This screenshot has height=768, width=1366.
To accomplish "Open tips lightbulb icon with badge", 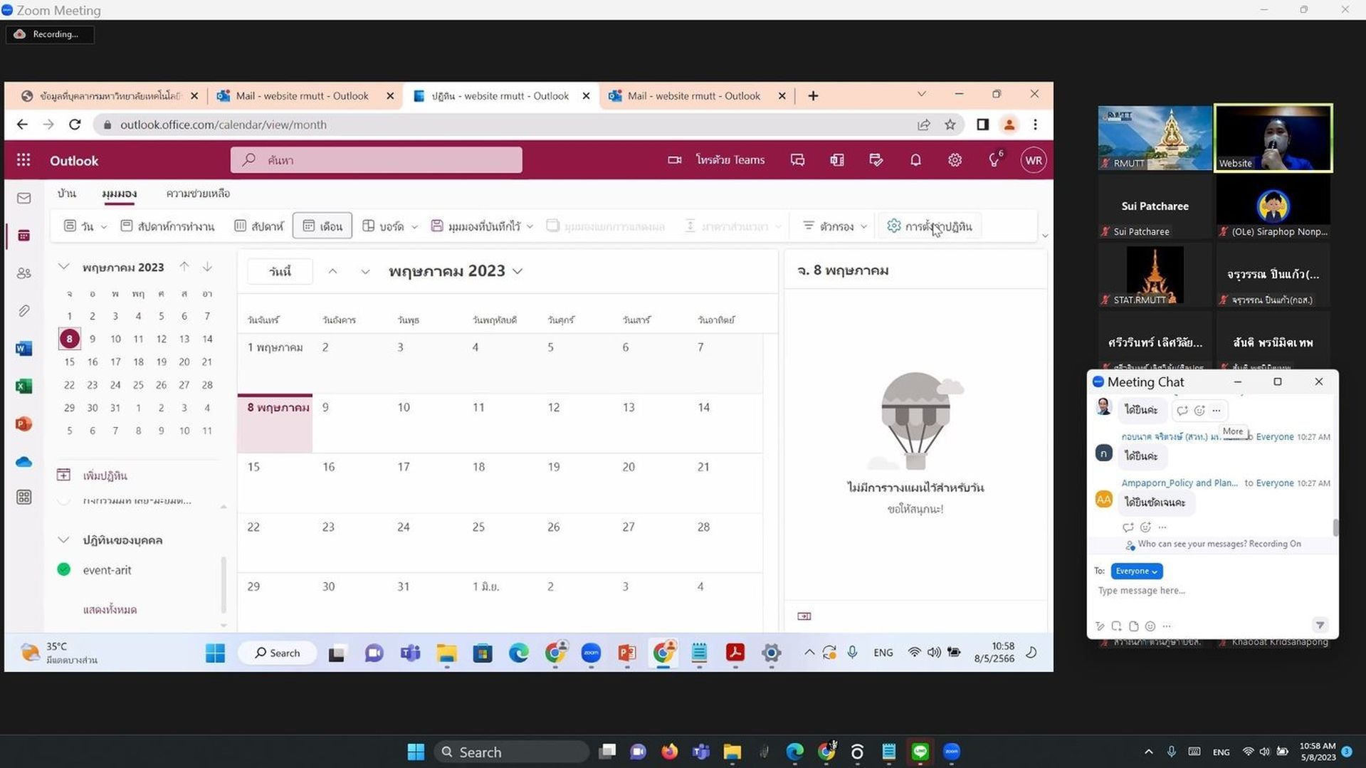I will (x=995, y=160).
